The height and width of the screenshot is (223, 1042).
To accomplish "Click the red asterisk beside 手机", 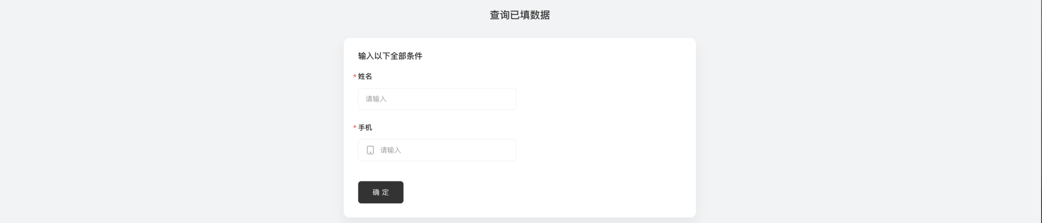I will coord(355,128).
